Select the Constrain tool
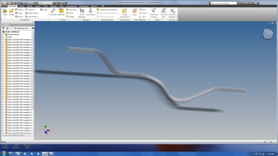 [x=53, y=11]
